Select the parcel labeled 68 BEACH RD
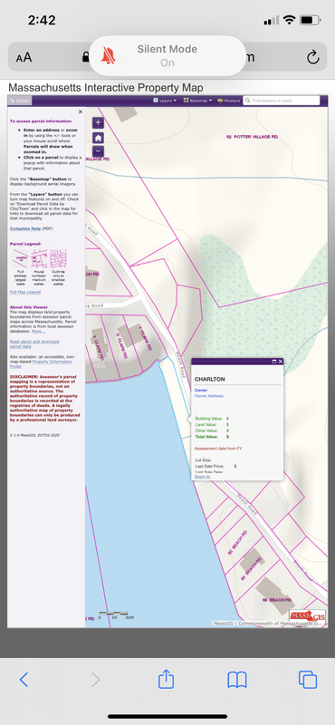 277,600
